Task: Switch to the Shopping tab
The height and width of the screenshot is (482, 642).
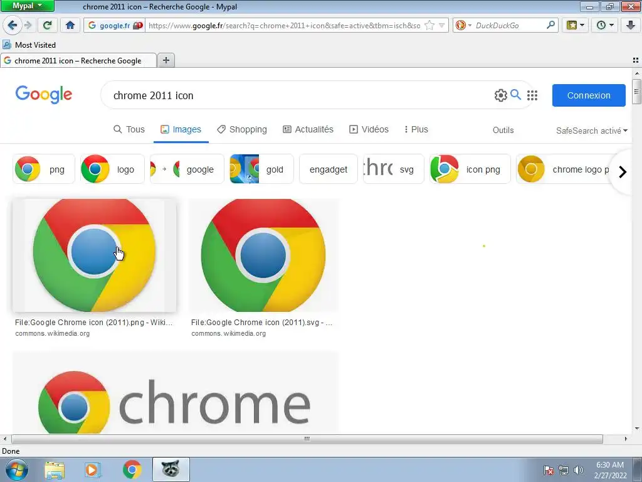Action: (242, 129)
